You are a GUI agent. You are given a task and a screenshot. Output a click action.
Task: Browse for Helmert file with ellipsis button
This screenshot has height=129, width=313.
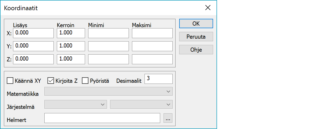(x=168, y=118)
